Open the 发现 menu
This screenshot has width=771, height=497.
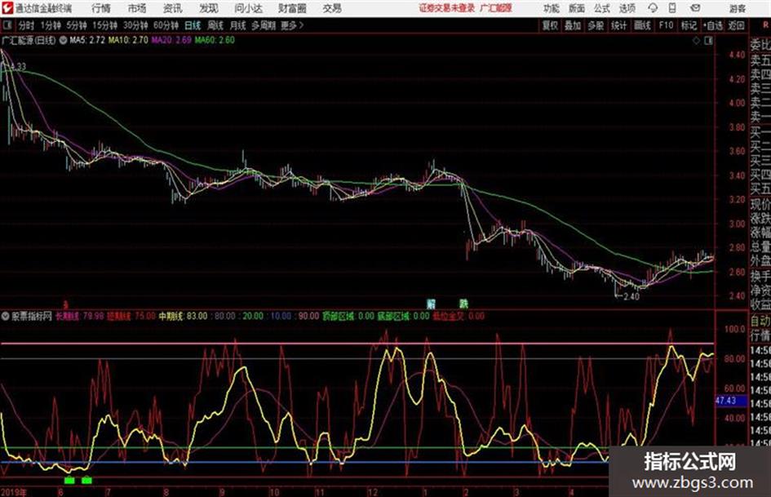click(x=209, y=8)
